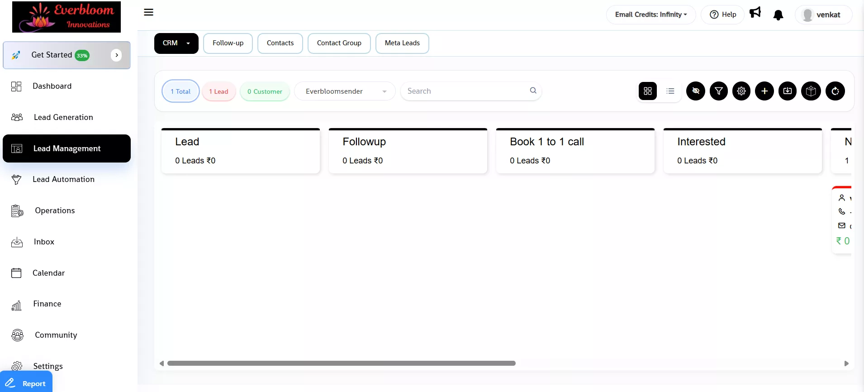Switch to grid board view
864x392 pixels.
click(x=648, y=91)
